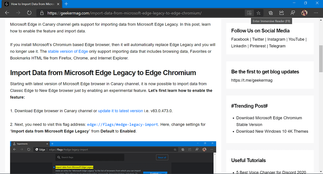Minimize the Edge browser window
Viewport: 323px width, 174px height.
294,3
